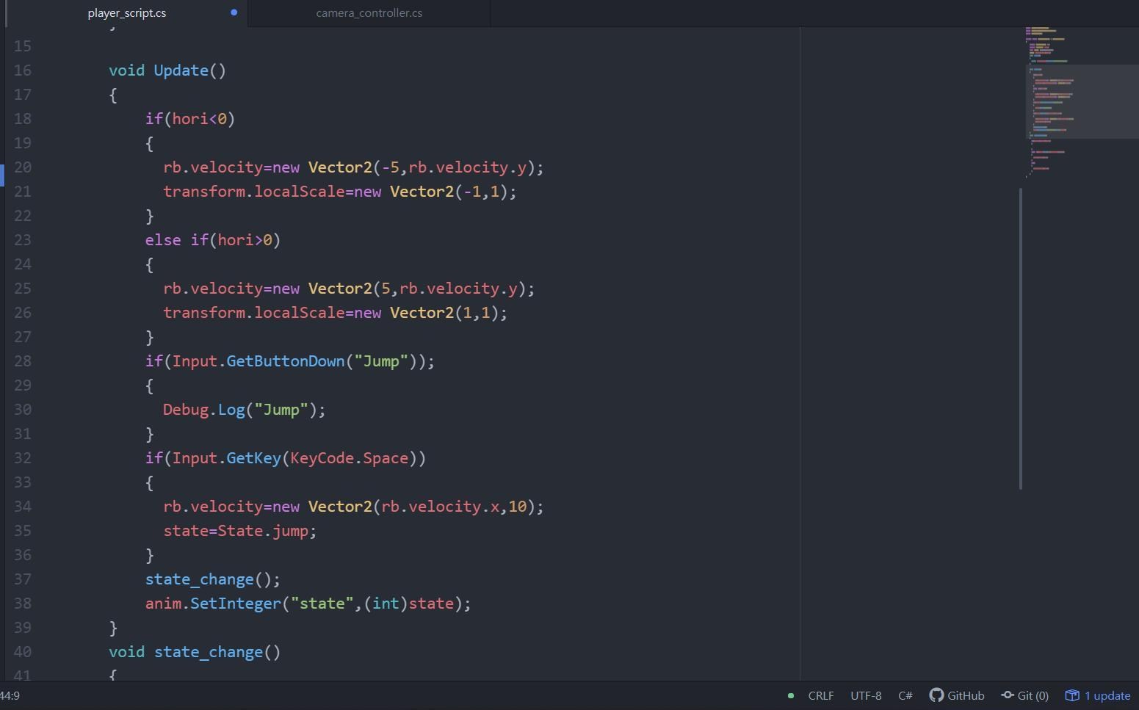Screen dimensions: 1139x710
Task: Click the GitHub icon in the status bar
Action: [x=937, y=695]
